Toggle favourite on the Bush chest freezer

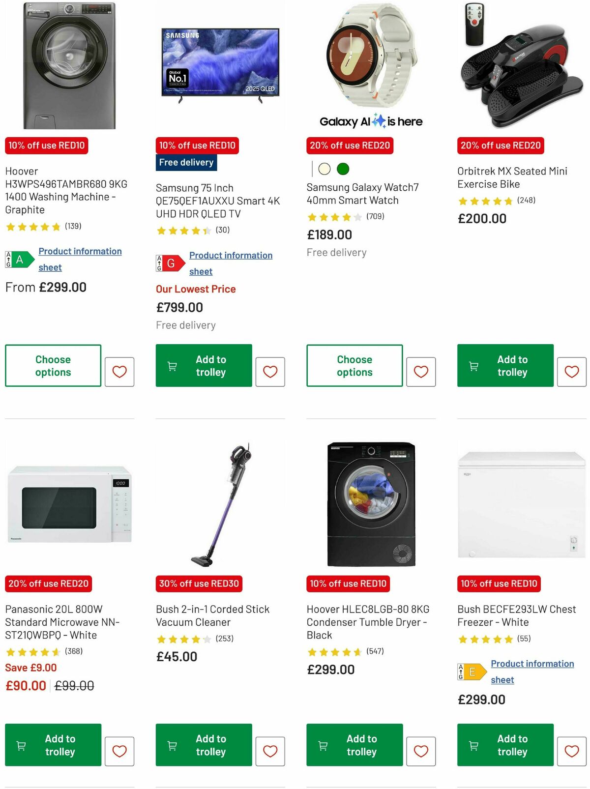571,751
